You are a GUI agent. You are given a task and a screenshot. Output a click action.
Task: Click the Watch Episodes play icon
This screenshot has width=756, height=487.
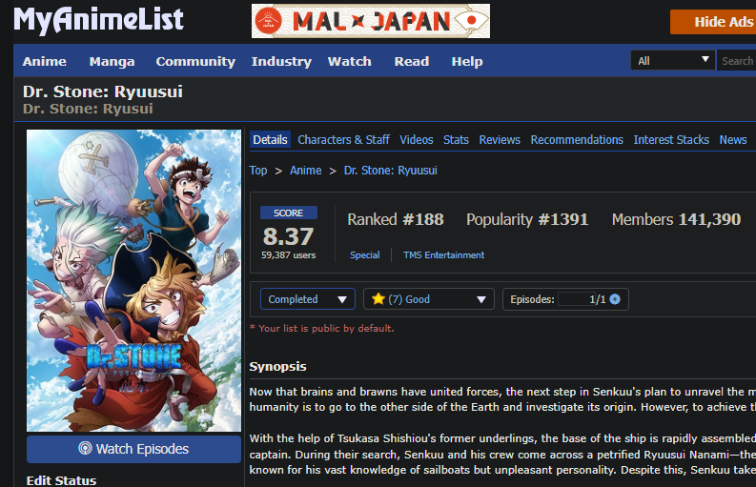pos(85,449)
